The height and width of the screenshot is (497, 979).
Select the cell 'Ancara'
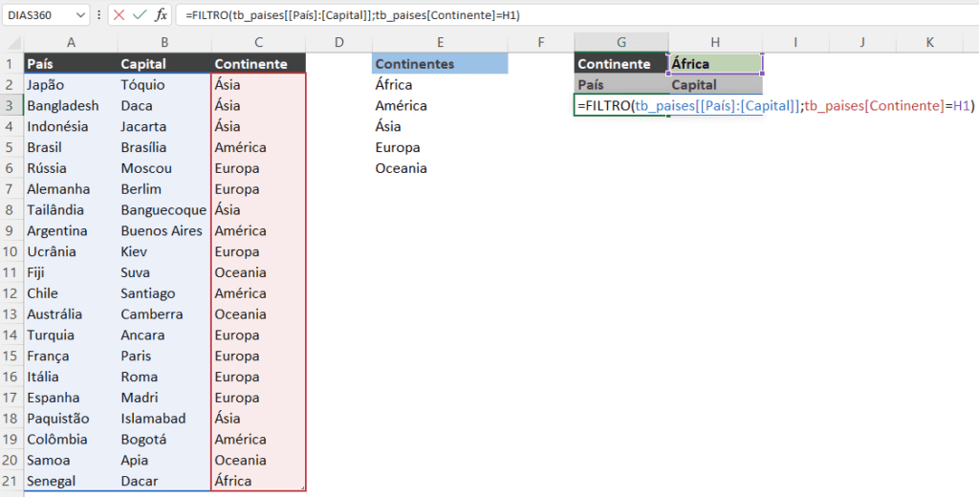click(x=164, y=335)
